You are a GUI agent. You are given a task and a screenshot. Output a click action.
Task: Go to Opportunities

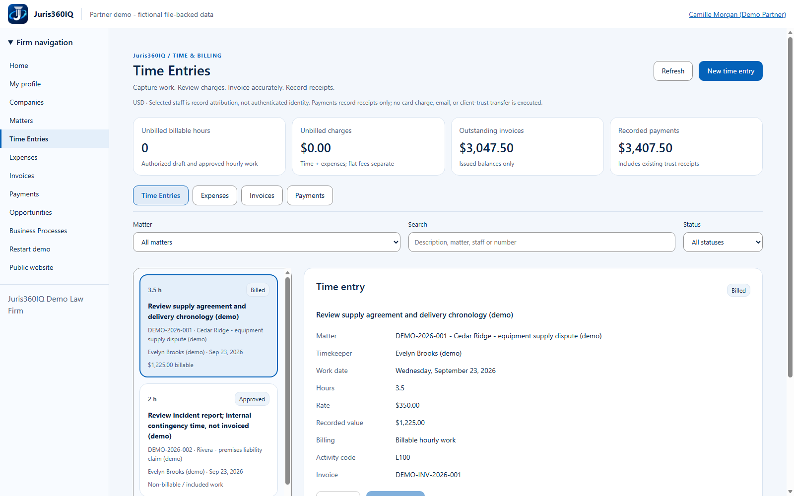54,212
